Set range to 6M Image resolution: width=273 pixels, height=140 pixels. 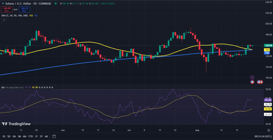click(x=25, y=136)
